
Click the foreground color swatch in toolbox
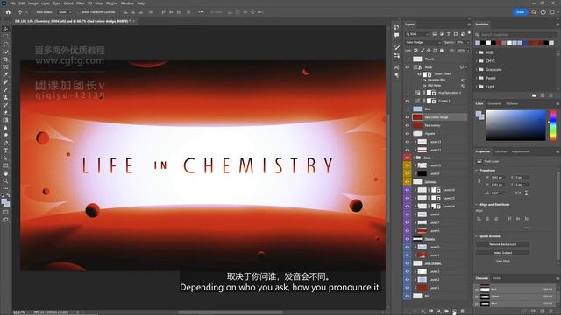click(x=4, y=202)
